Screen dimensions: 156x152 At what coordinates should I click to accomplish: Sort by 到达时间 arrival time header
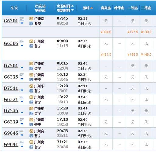(65, 10)
